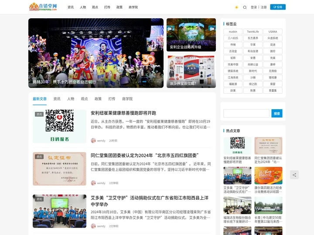This screenshot has width=314, height=235.
Task: Switch to the 人物 article list tab
Action: (x=71, y=99)
